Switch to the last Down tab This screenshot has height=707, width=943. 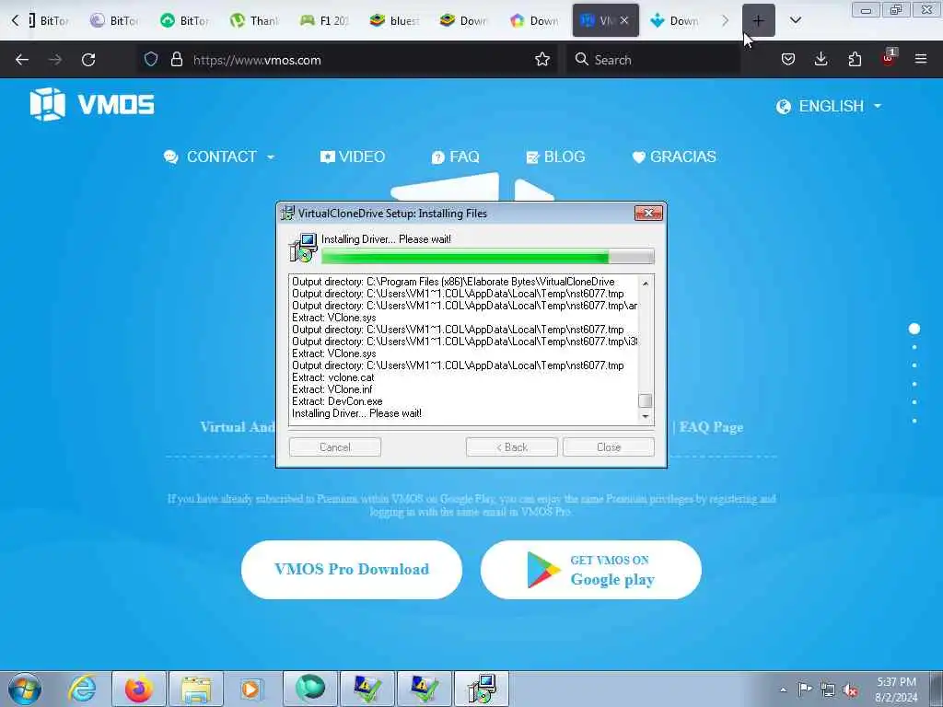[675, 20]
